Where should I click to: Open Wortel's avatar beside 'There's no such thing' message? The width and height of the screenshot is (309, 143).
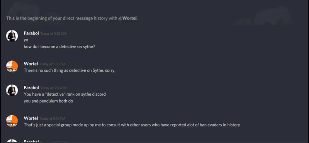pos(12,66)
